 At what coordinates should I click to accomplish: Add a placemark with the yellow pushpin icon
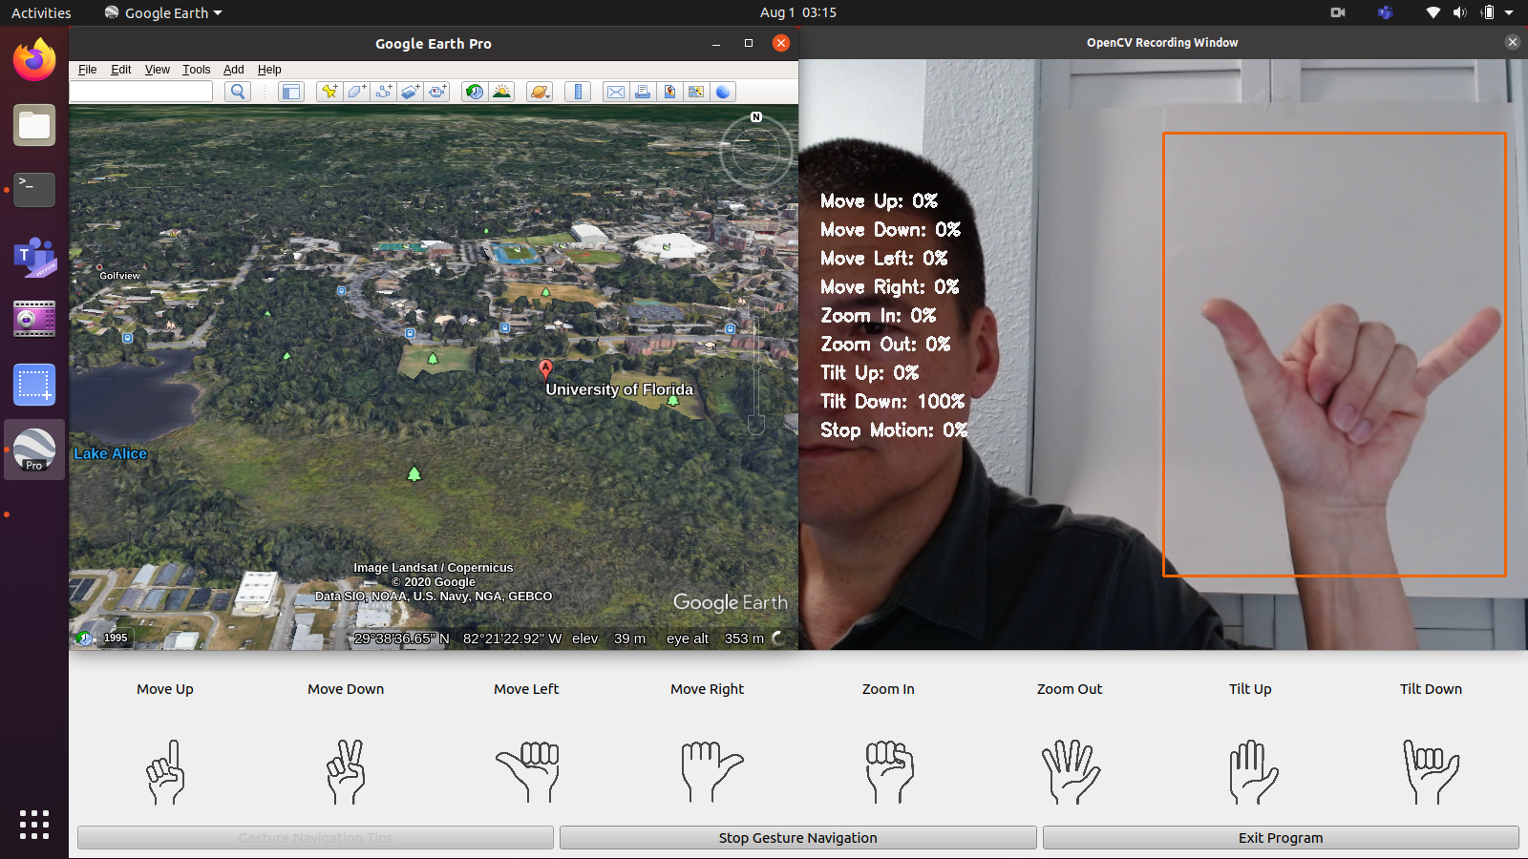point(329,92)
